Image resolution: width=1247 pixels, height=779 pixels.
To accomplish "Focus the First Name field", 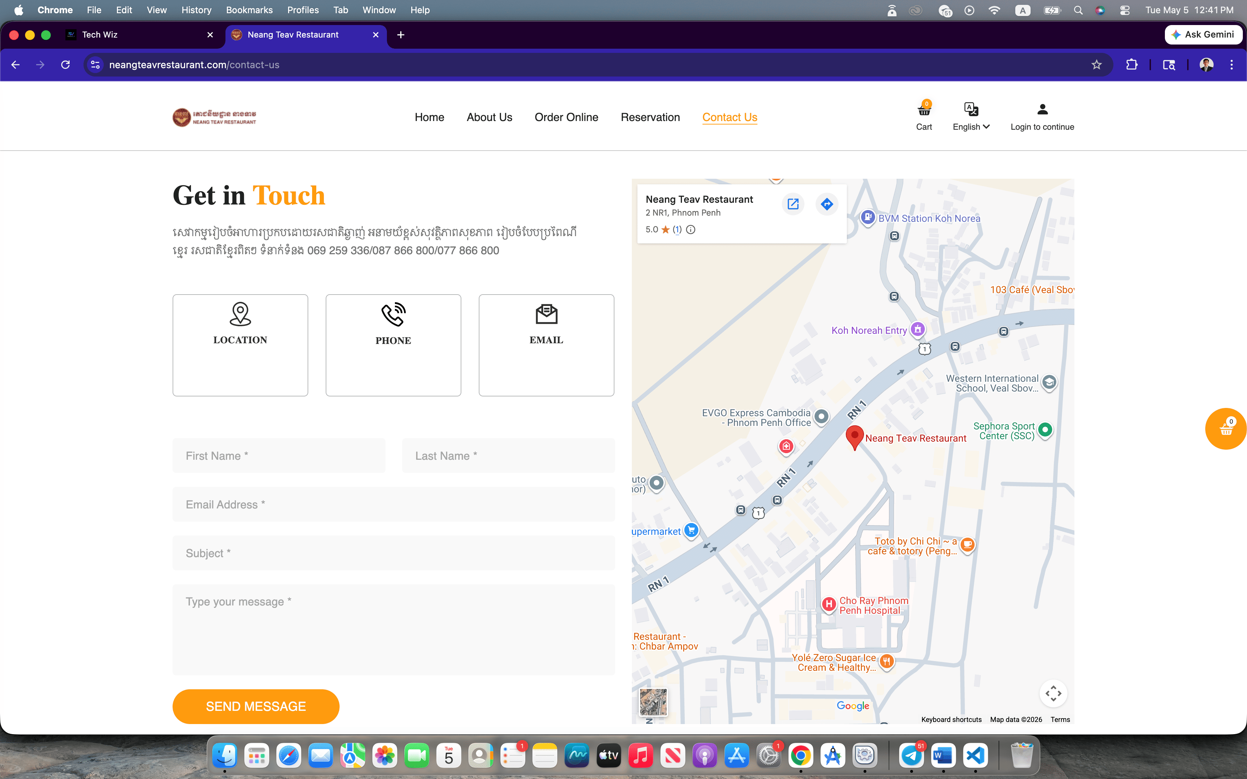I will click(x=279, y=456).
